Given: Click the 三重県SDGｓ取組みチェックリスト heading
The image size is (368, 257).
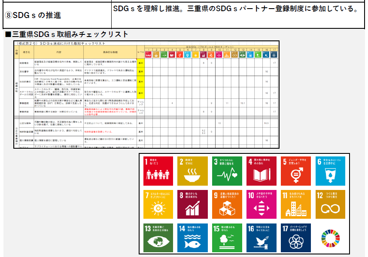Looking at the screenshot, I should click(67, 34).
